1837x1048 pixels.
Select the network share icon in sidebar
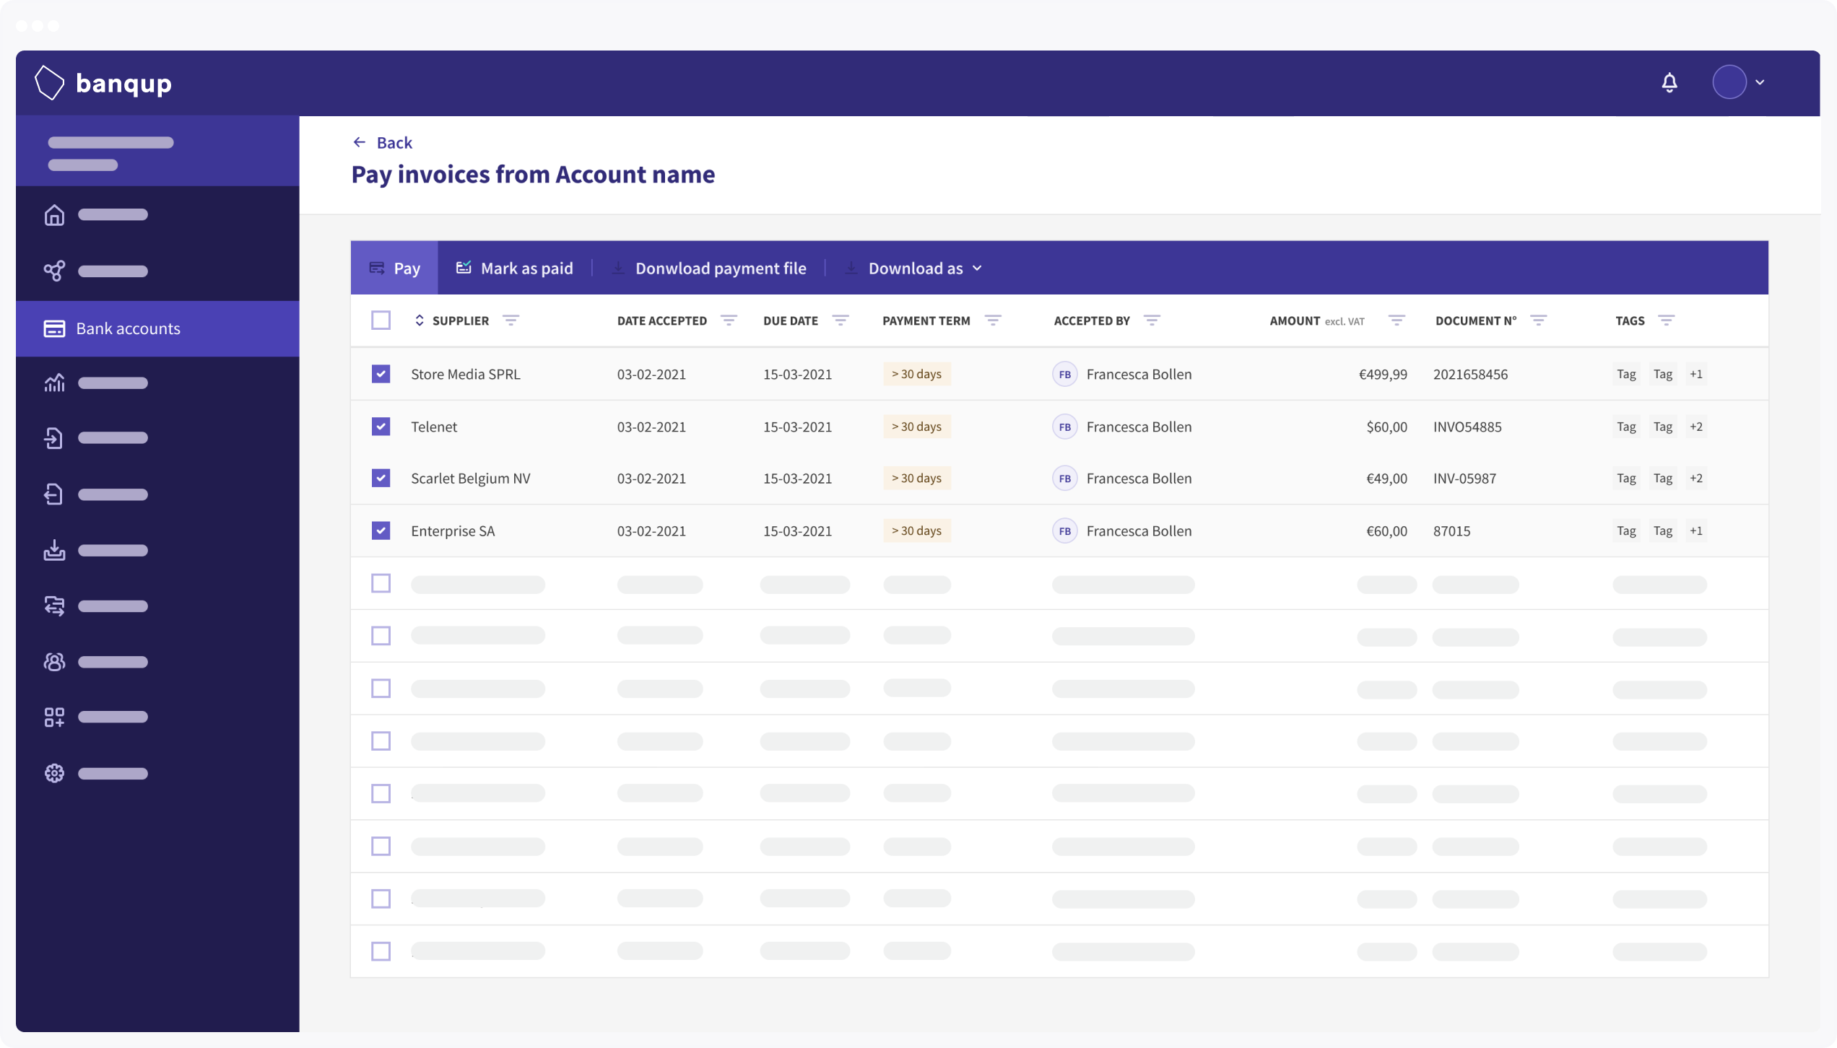point(54,271)
